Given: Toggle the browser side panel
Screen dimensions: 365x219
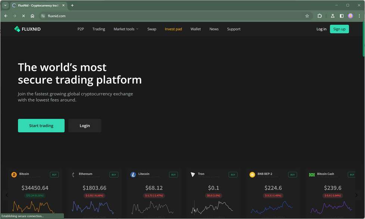Looking at the screenshot, I should (341, 16).
